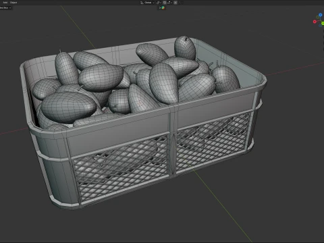Click the faint negative Y axis on gizmo
The height and width of the screenshot is (243, 324).
click(317, 17)
